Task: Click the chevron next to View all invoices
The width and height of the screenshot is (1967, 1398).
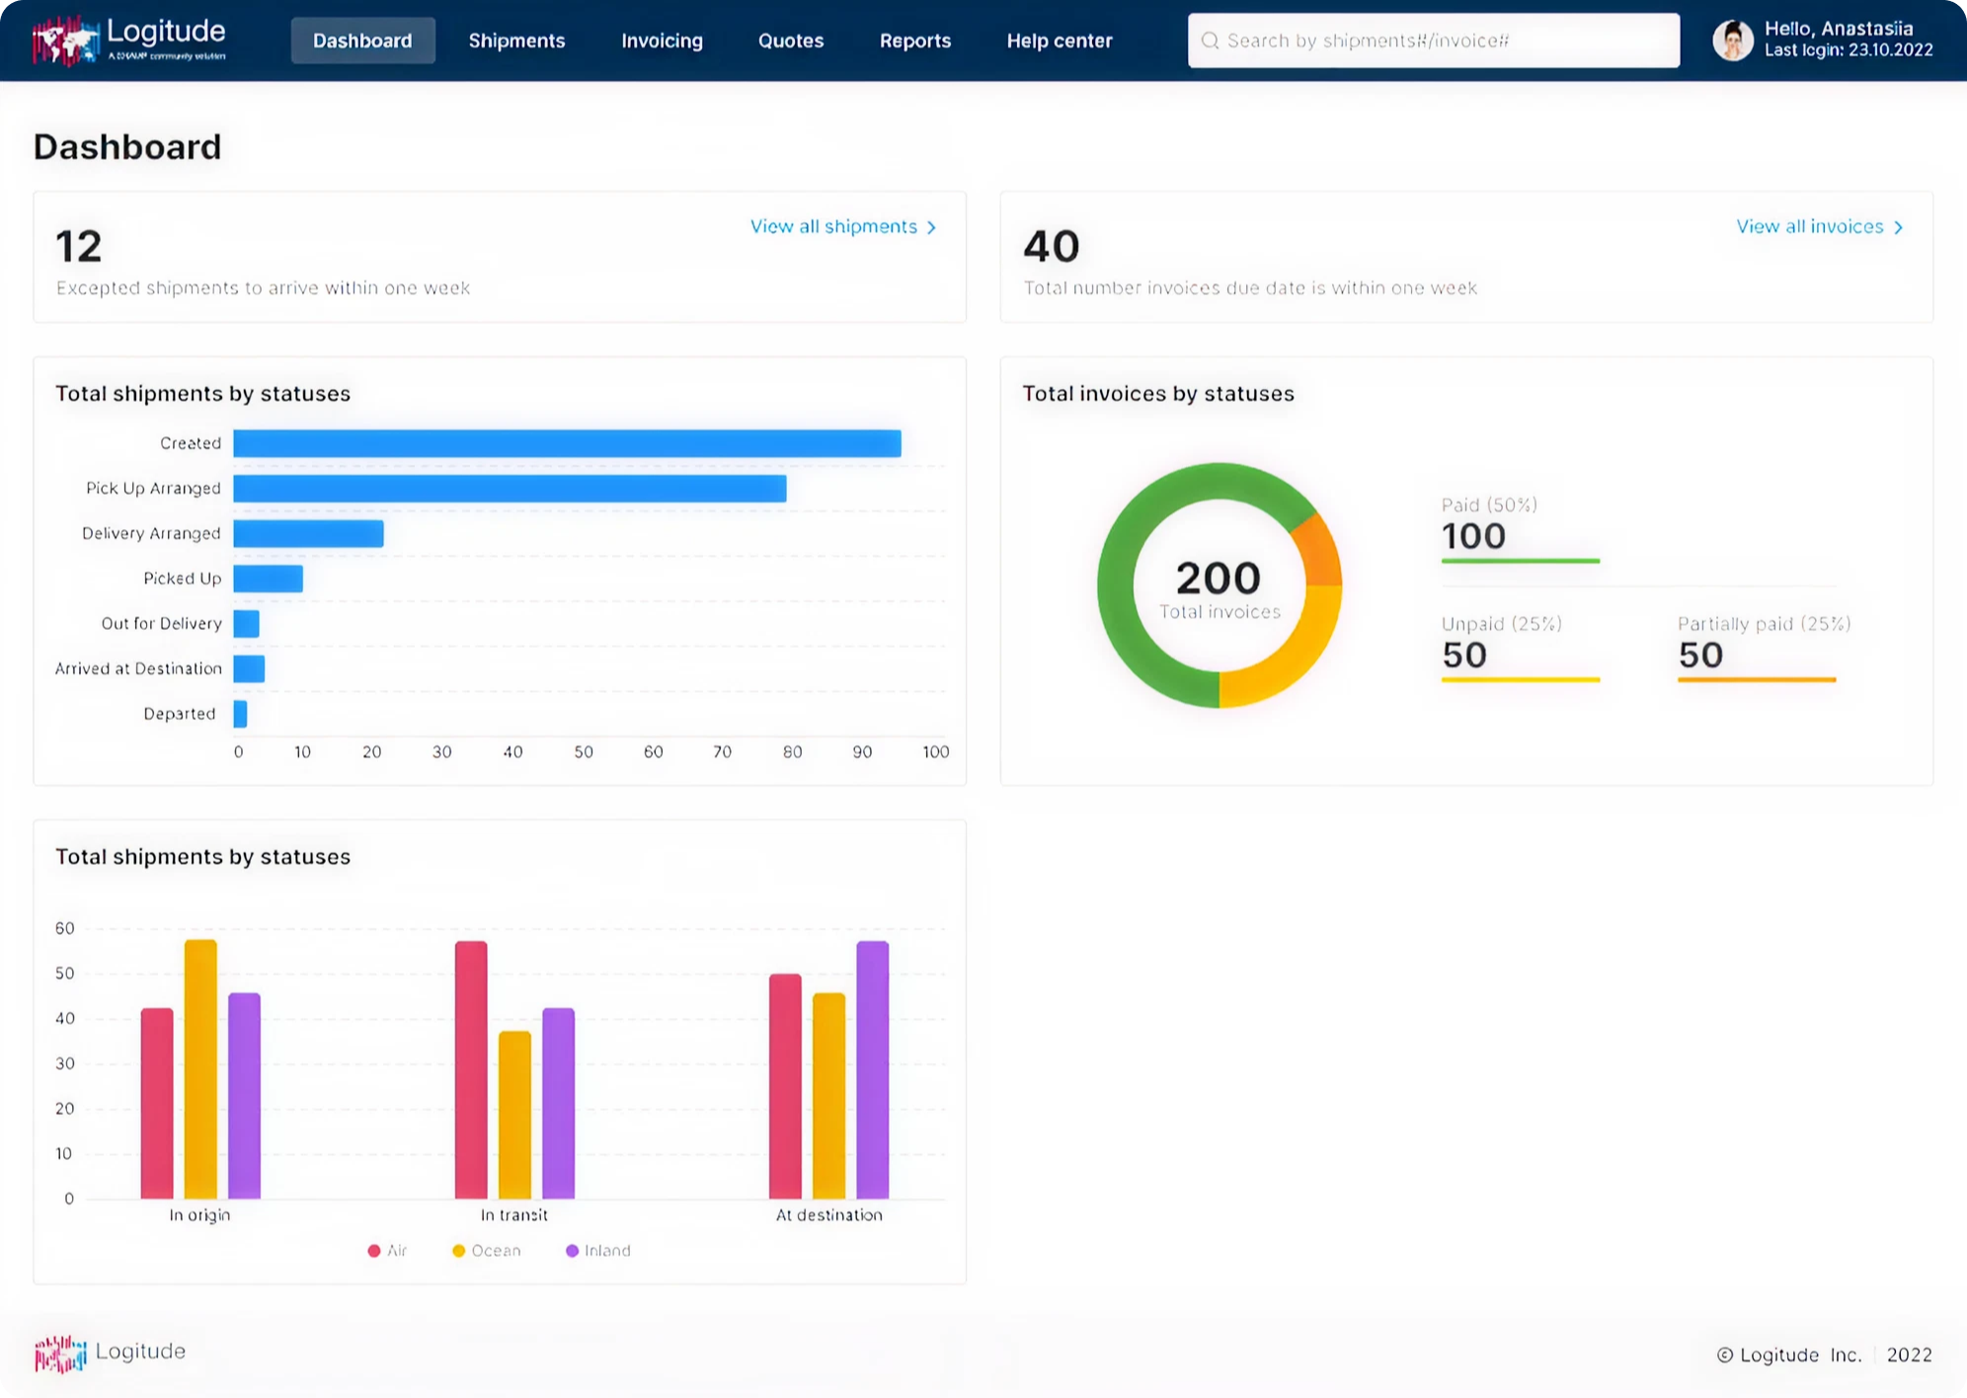Action: pyautogui.click(x=1898, y=227)
